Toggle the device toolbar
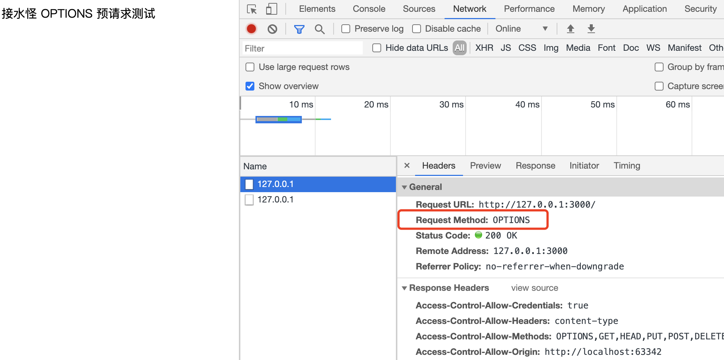The width and height of the screenshot is (724, 360). (x=272, y=9)
